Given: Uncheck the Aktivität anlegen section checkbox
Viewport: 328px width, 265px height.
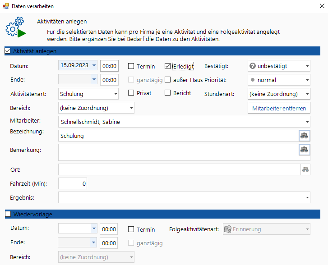Looking at the screenshot, I should point(8,51).
